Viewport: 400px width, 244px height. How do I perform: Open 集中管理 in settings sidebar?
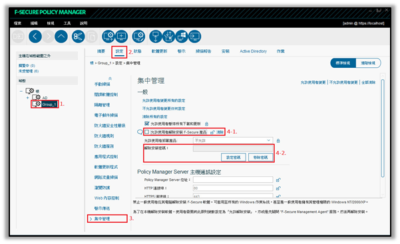coord(102,219)
